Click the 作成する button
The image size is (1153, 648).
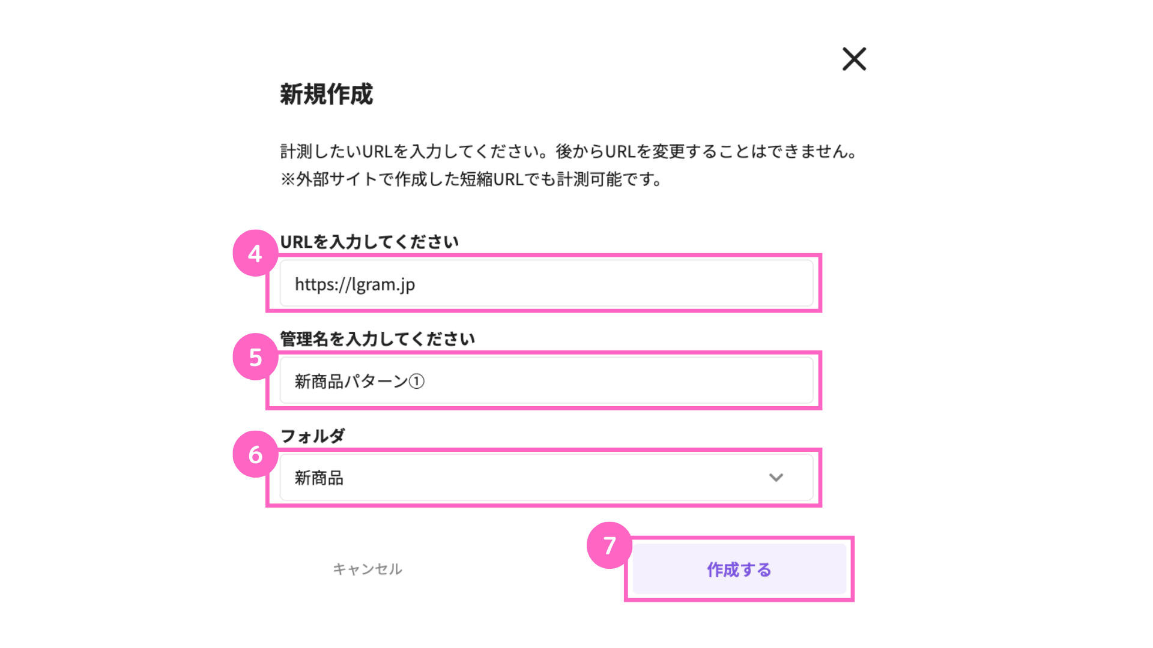pyautogui.click(x=739, y=569)
